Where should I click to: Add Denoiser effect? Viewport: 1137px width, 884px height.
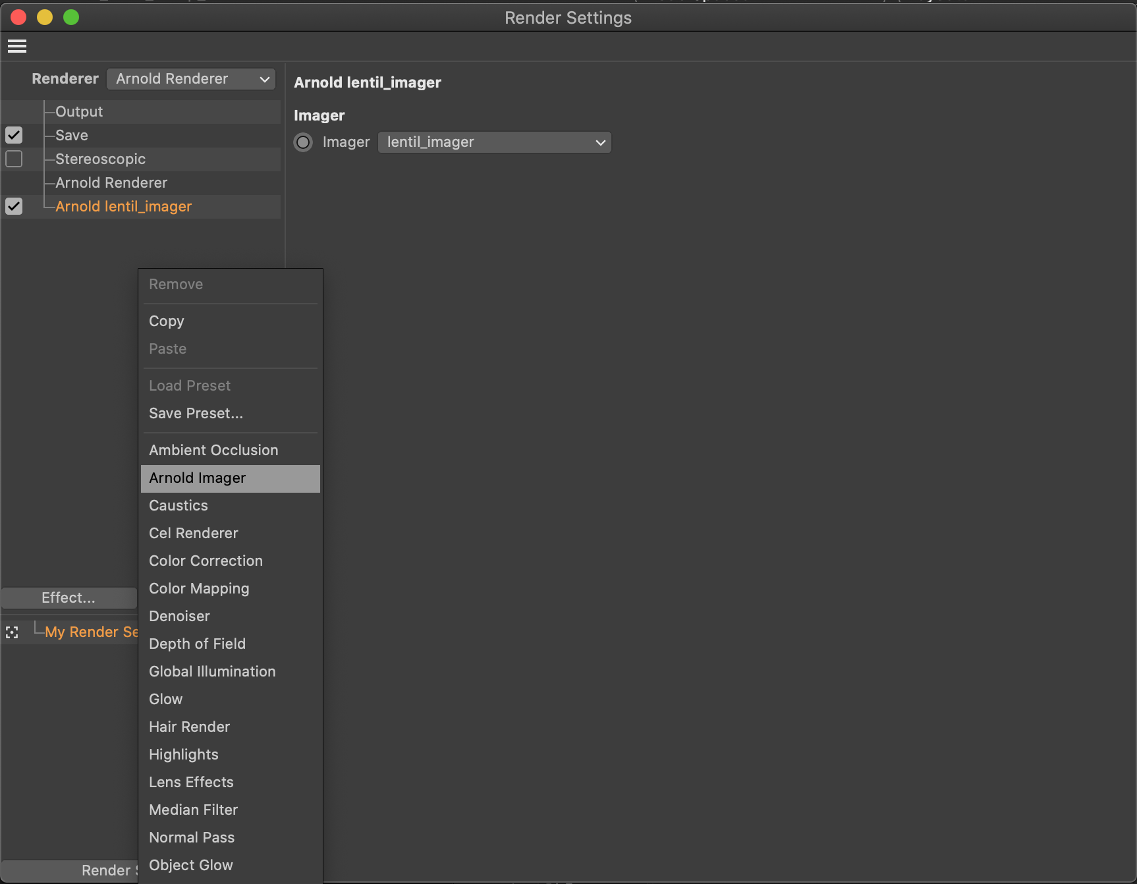231,617
